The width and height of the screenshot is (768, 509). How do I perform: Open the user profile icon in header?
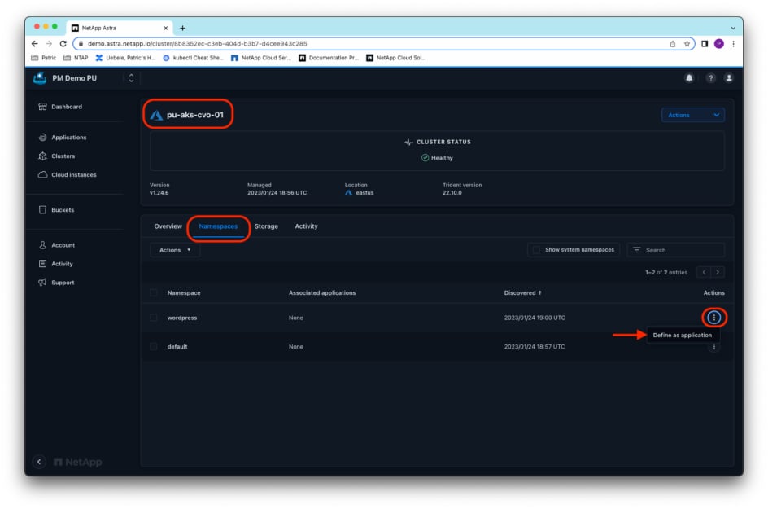coord(729,78)
